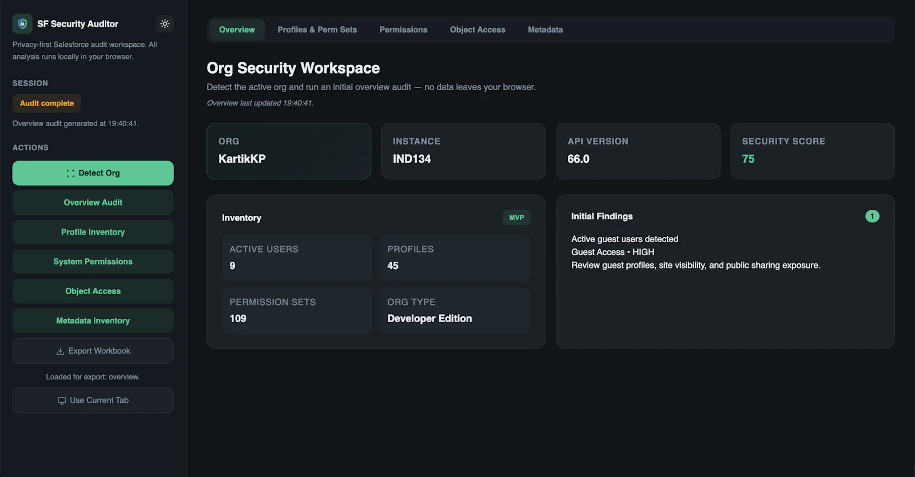Viewport: 915px width, 477px height.
Task: Click the ACTIVE USERS tile
Action: [297, 258]
